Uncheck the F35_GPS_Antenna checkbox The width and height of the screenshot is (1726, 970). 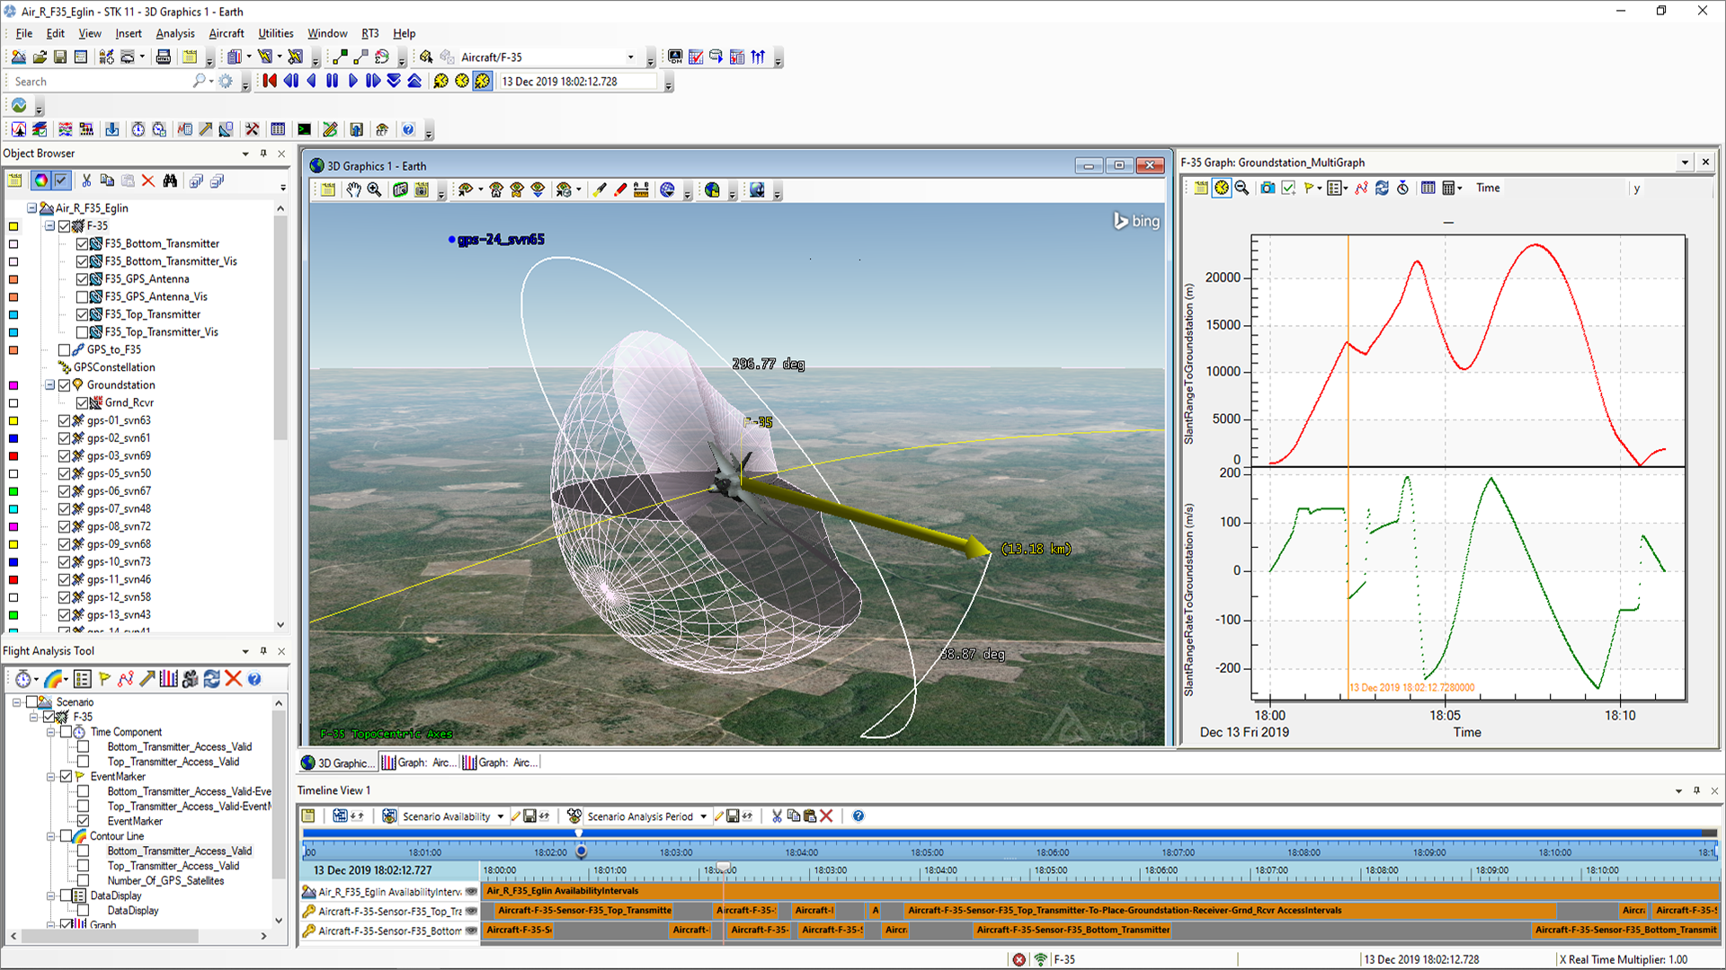[83, 279]
